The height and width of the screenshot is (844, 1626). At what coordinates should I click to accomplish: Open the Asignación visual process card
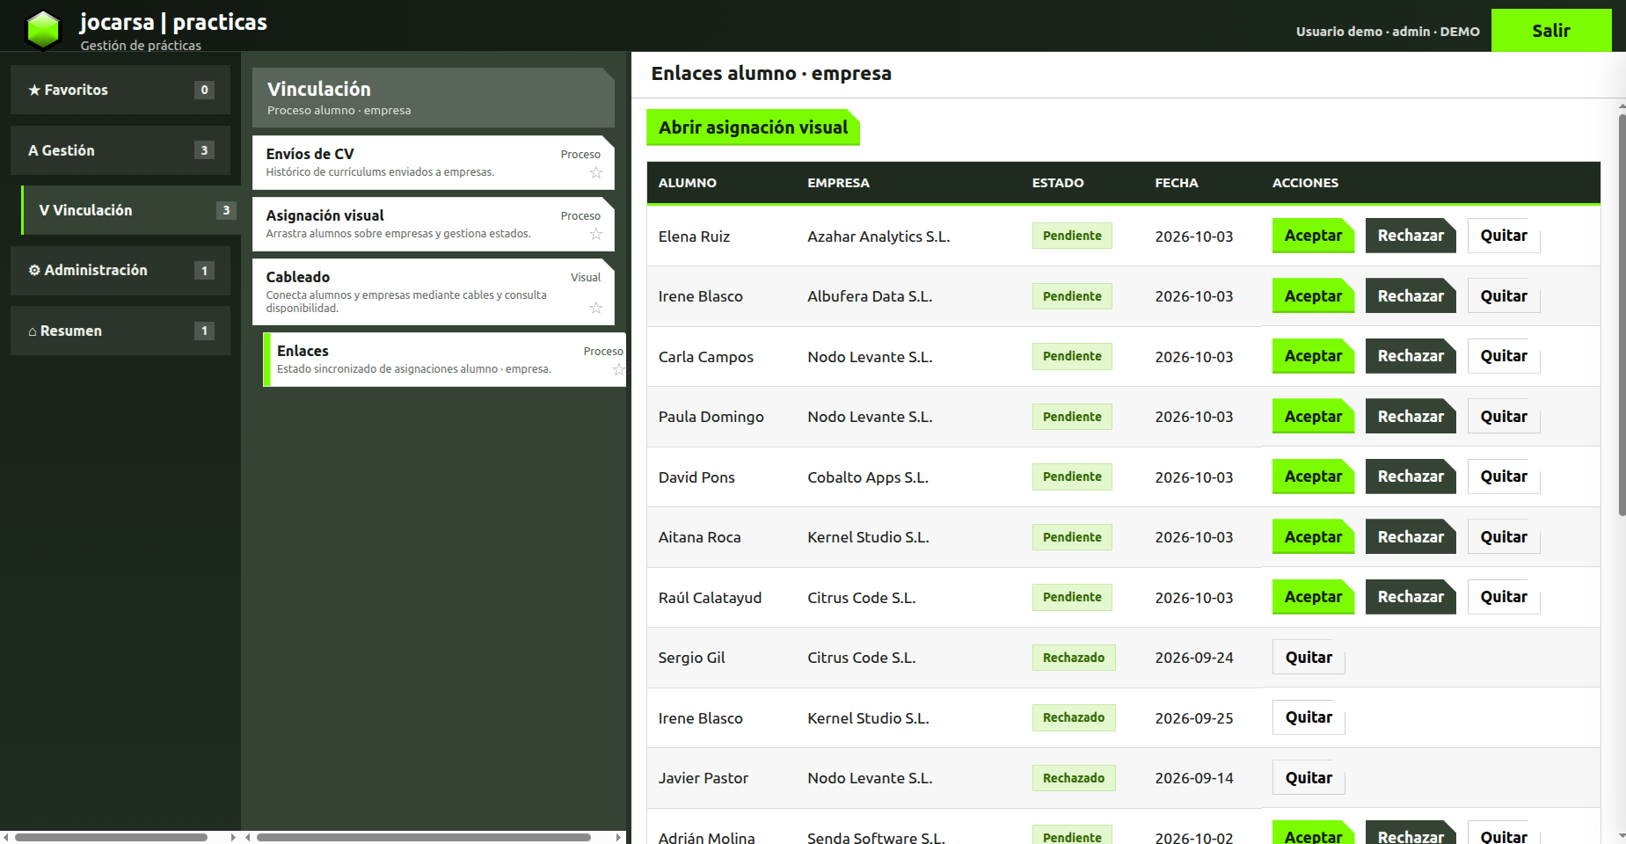pos(434,224)
